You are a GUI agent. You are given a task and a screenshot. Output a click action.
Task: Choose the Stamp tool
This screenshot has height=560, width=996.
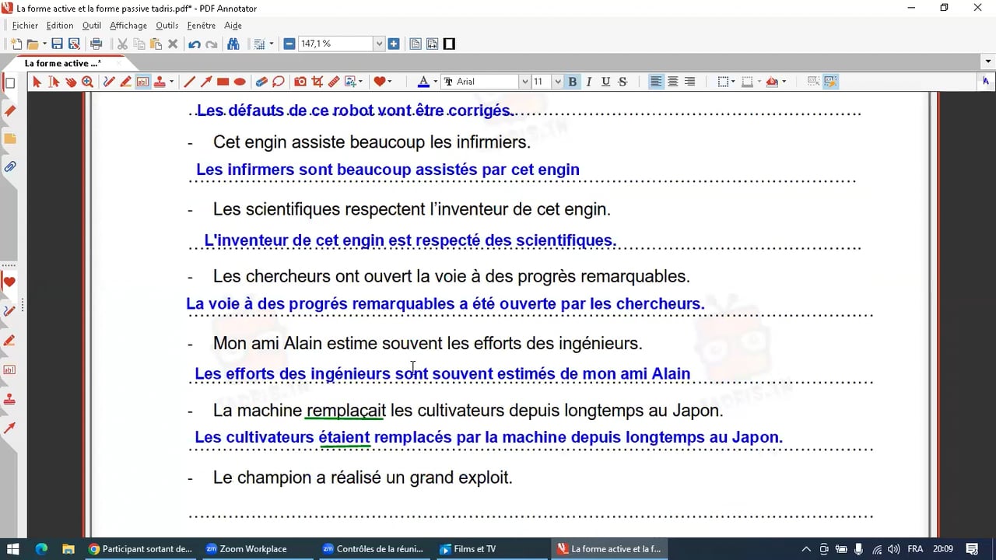pyautogui.click(x=160, y=82)
